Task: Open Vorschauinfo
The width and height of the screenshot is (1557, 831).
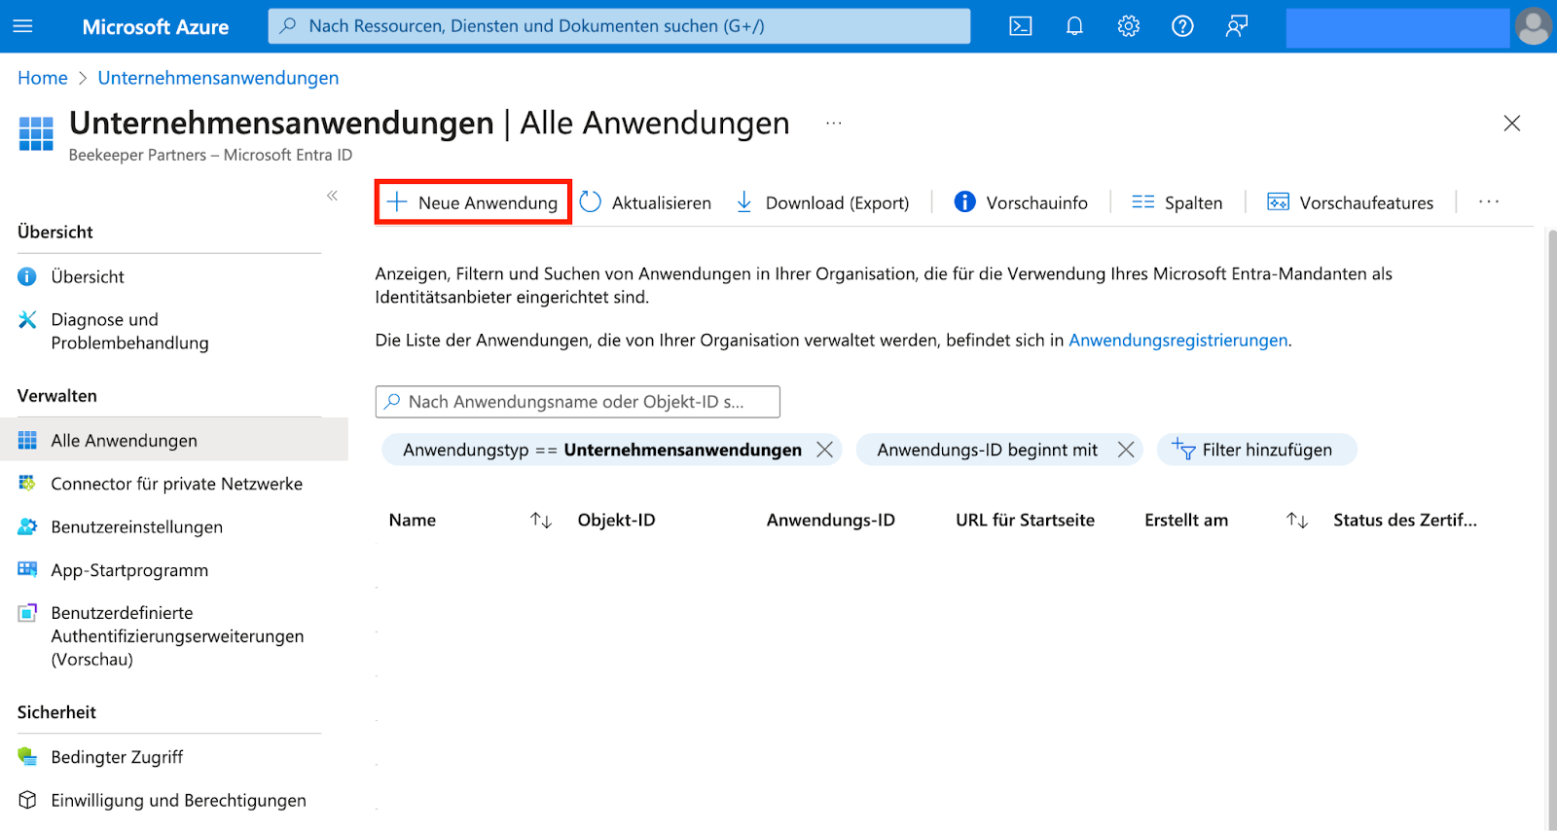Action: pyautogui.click(x=1021, y=202)
